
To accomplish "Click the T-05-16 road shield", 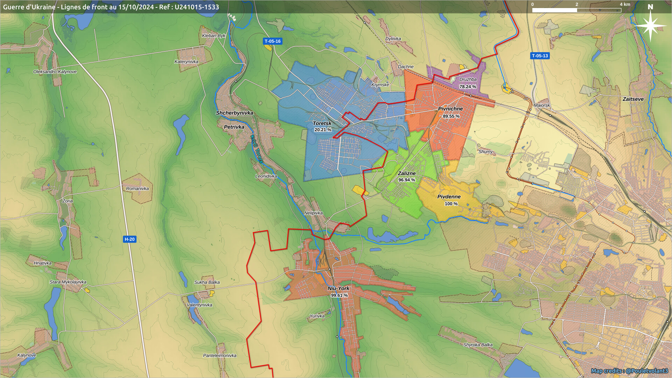I will tap(272, 41).
